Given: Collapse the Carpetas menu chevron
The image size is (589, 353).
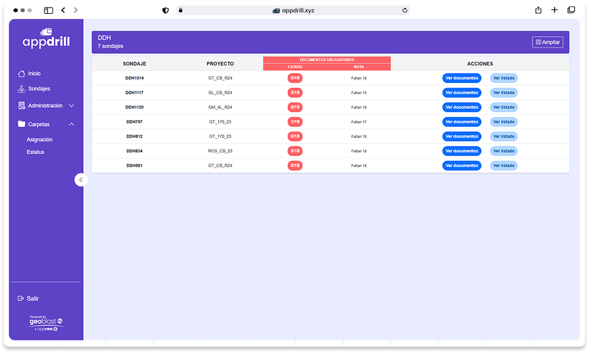Looking at the screenshot, I should [72, 124].
